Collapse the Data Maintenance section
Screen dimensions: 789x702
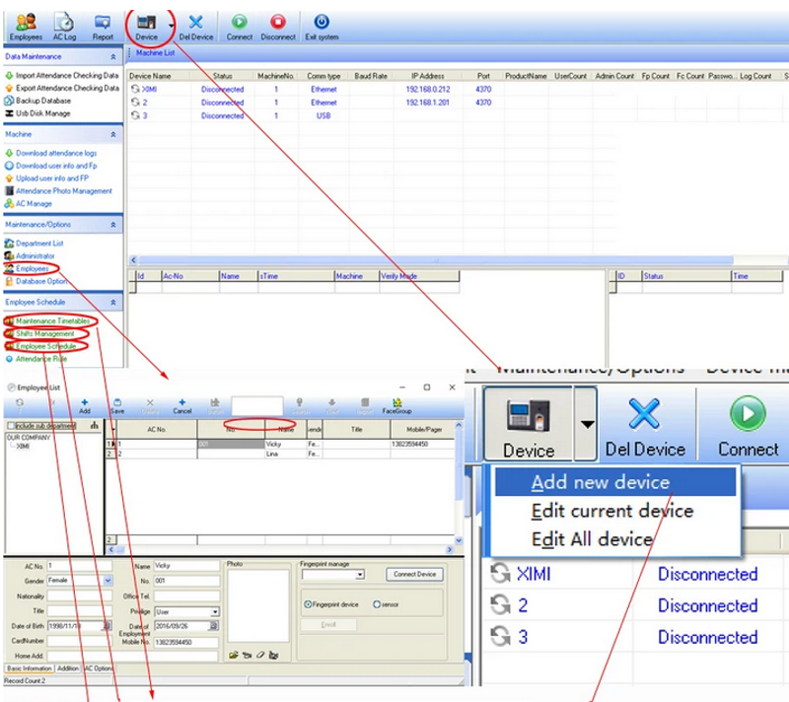[113, 57]
